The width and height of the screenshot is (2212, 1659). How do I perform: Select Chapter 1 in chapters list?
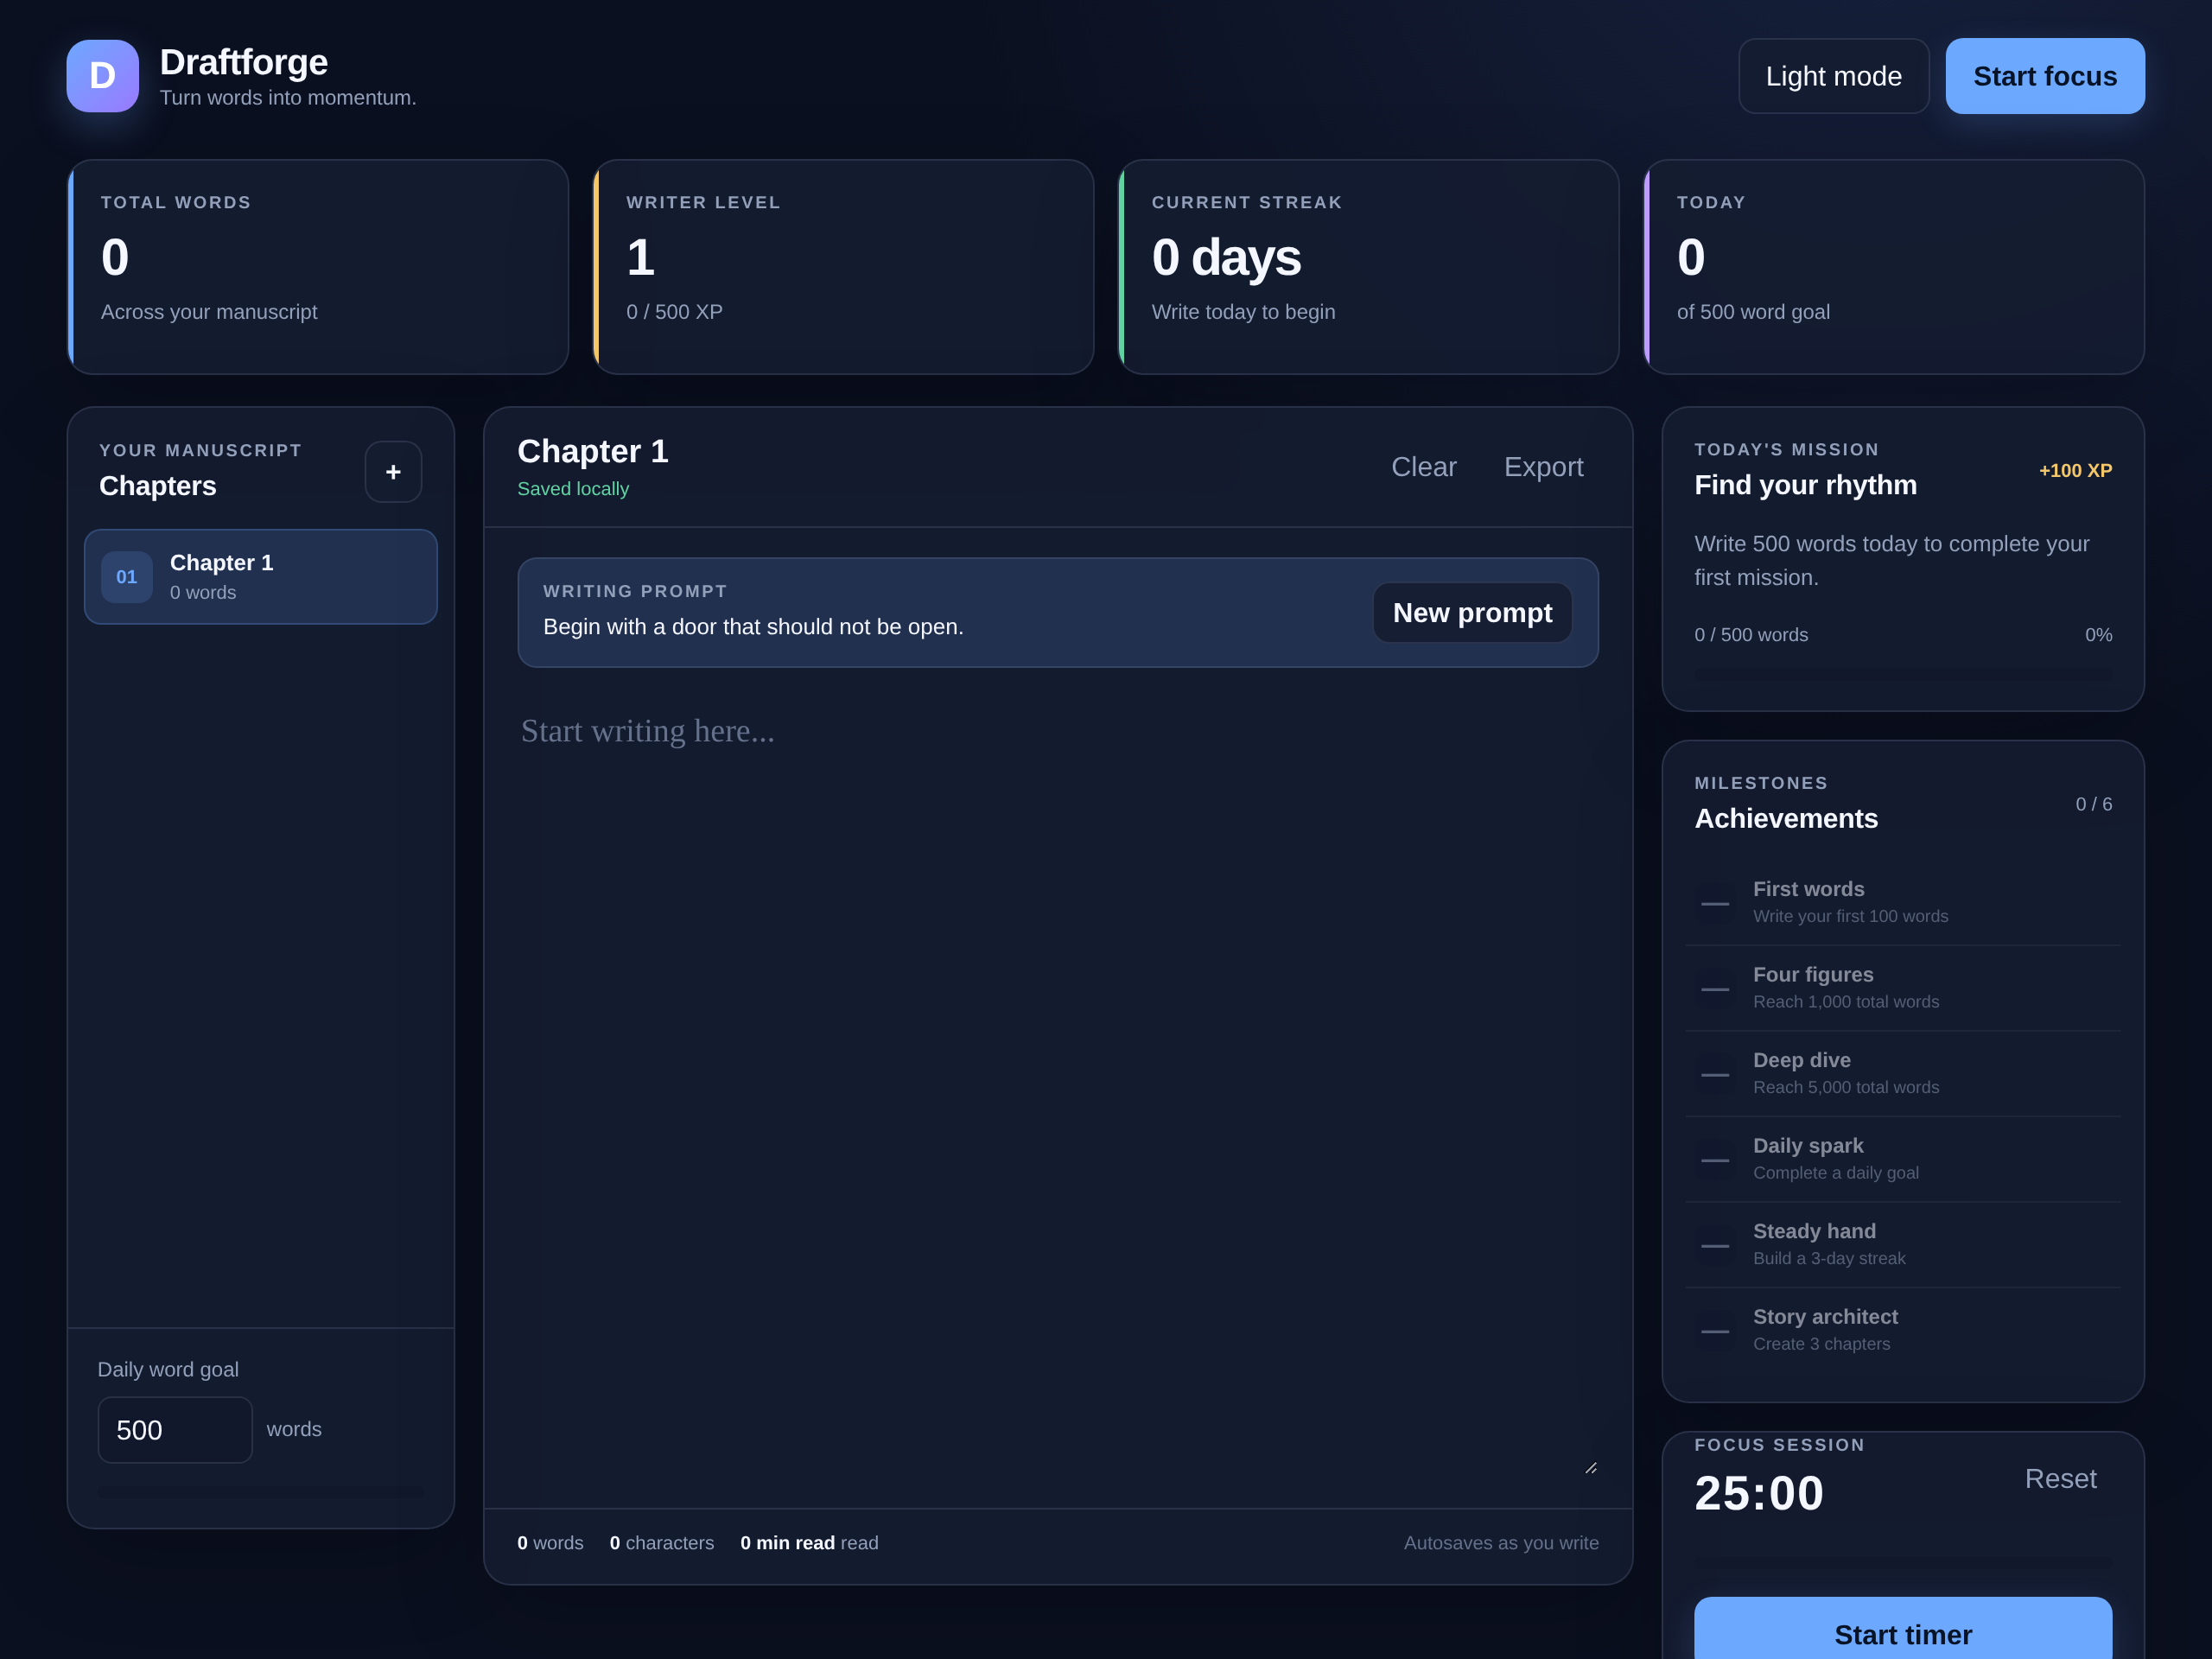261,577
